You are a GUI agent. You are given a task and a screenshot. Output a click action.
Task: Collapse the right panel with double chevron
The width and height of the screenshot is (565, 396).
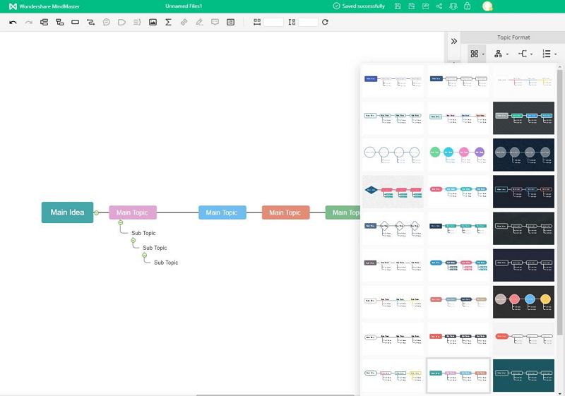pos(453,41)
